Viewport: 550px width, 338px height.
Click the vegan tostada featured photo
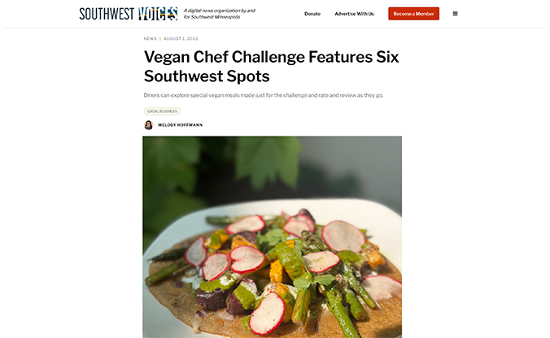point(273,237)
